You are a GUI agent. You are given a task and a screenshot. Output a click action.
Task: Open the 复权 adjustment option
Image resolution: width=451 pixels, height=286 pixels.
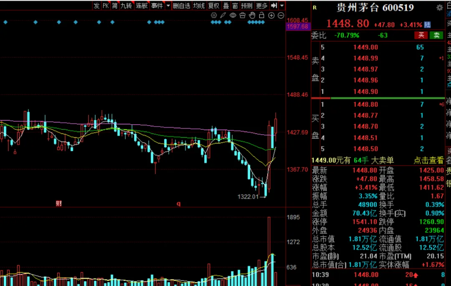click(214, 5)
